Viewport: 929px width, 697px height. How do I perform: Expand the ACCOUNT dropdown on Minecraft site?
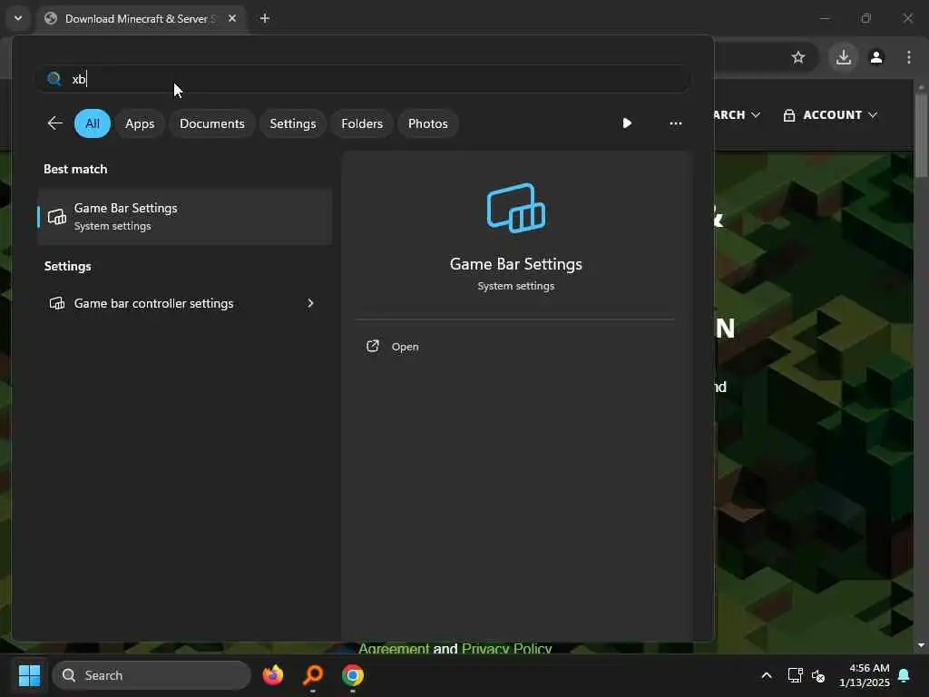[x=830, y=115]
